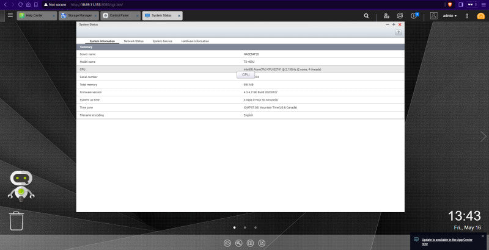Open external devices icon in QTS toolbar
This screenshot has width=489, height=250.
point(400,16)
